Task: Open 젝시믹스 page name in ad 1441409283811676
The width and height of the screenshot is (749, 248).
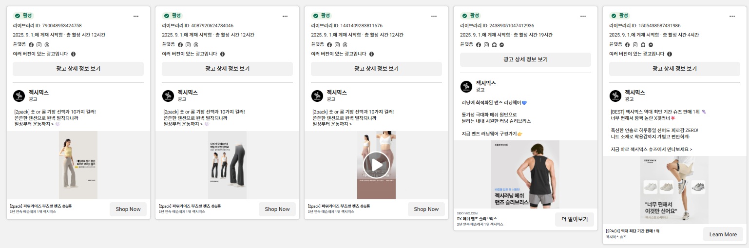Action: pos(337,92)
